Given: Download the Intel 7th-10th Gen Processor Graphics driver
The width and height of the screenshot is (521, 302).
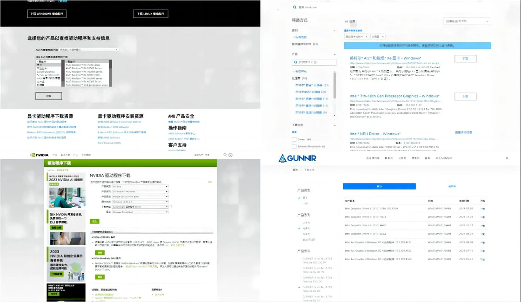Looking at the screenshot, I should (x=465, y=97).
